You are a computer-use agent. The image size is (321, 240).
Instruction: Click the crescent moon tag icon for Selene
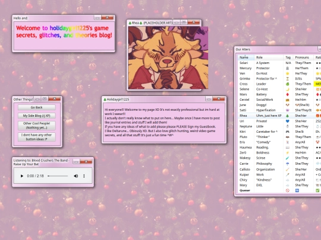288,89
